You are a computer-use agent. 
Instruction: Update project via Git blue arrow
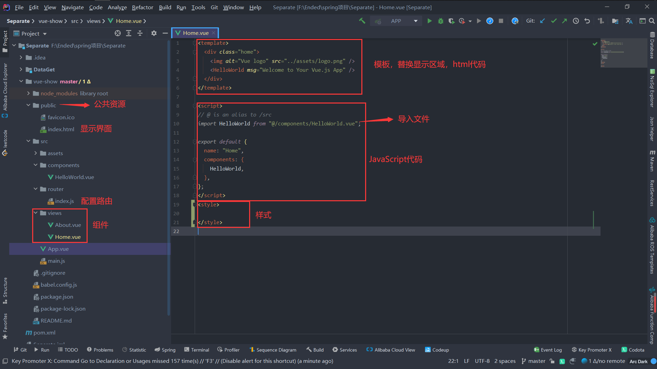tap(542, 21)
